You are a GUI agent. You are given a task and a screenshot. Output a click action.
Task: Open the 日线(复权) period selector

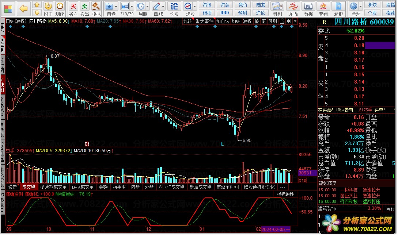16,21
